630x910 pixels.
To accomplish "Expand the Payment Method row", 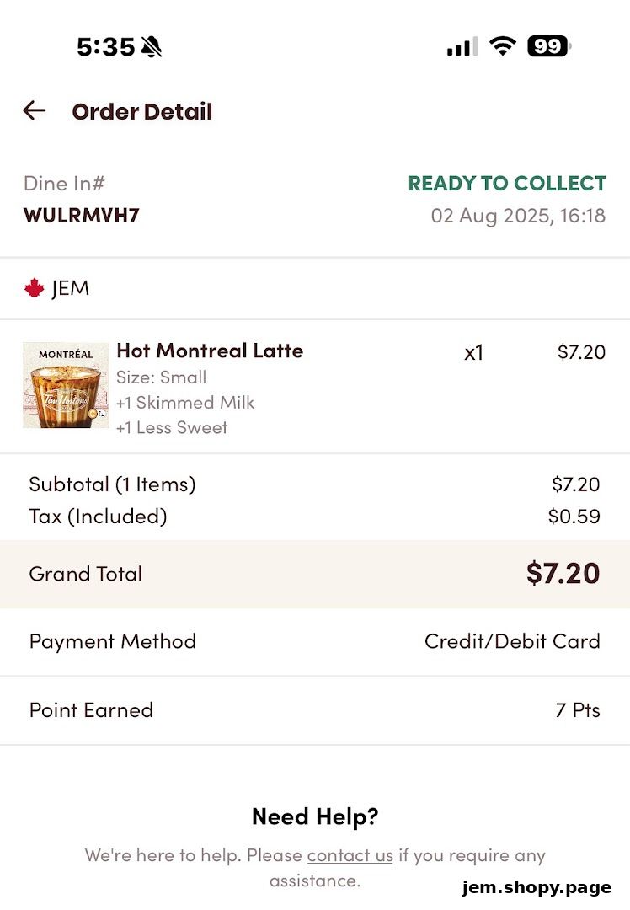I will 315,641.
